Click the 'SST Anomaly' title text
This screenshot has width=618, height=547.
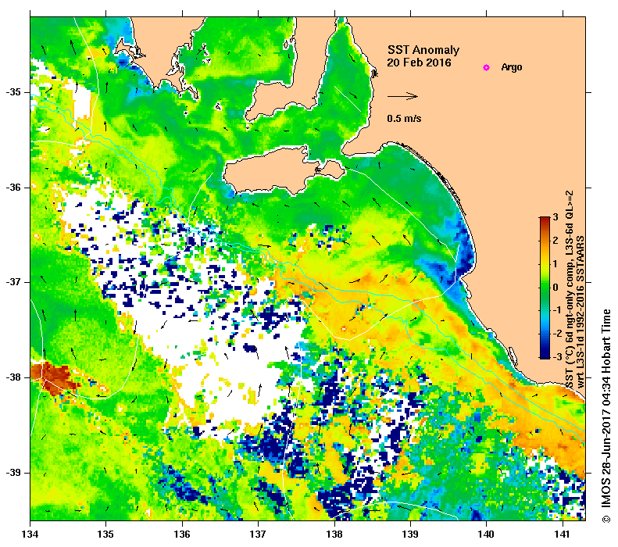pyautogui.click(x=418, y=50)
